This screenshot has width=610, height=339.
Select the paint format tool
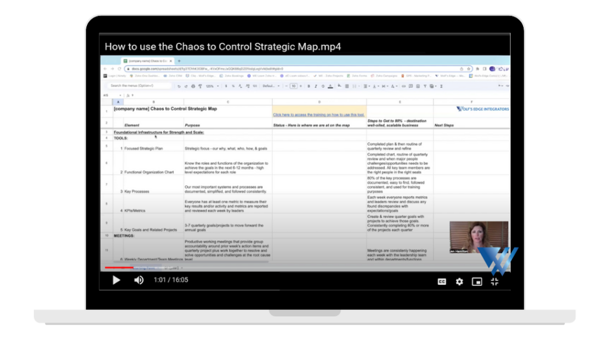(x=200, y=86)
